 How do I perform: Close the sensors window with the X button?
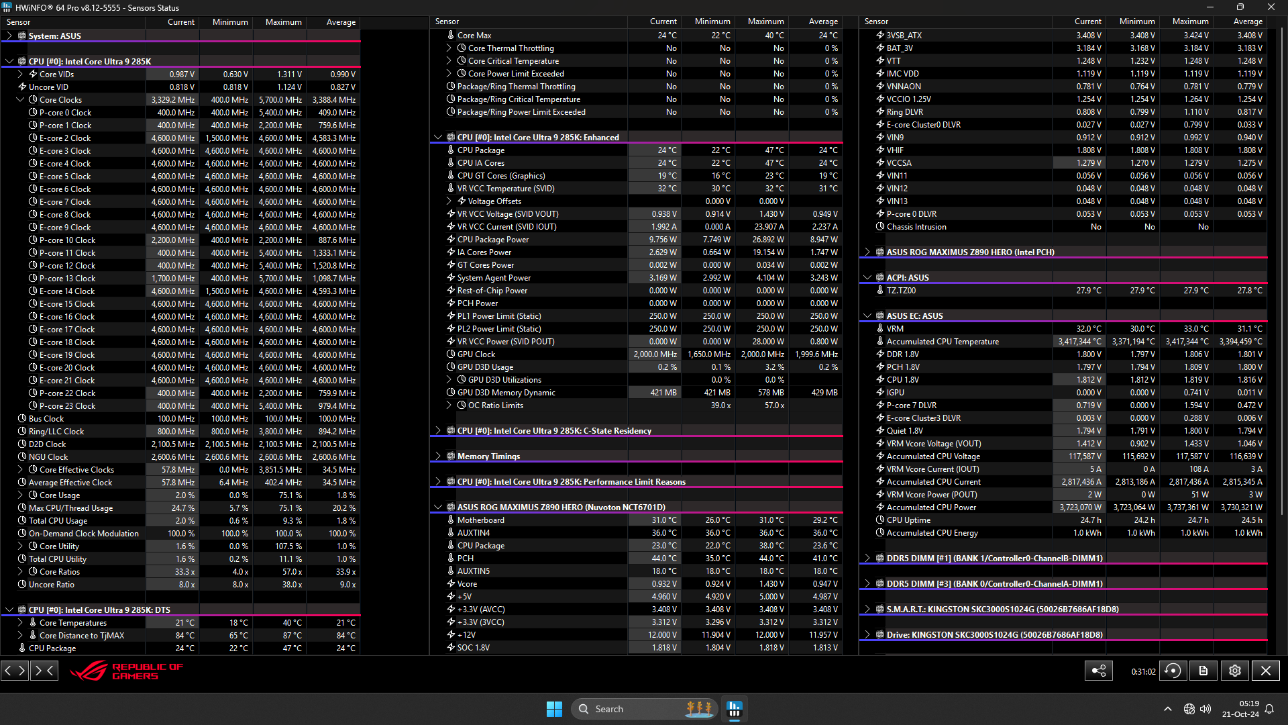1265,671
